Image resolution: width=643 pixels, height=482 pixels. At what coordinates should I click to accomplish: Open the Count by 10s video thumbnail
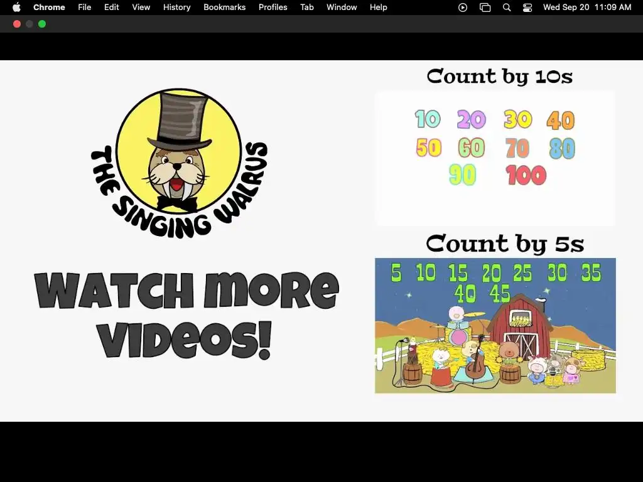(495, 159)
